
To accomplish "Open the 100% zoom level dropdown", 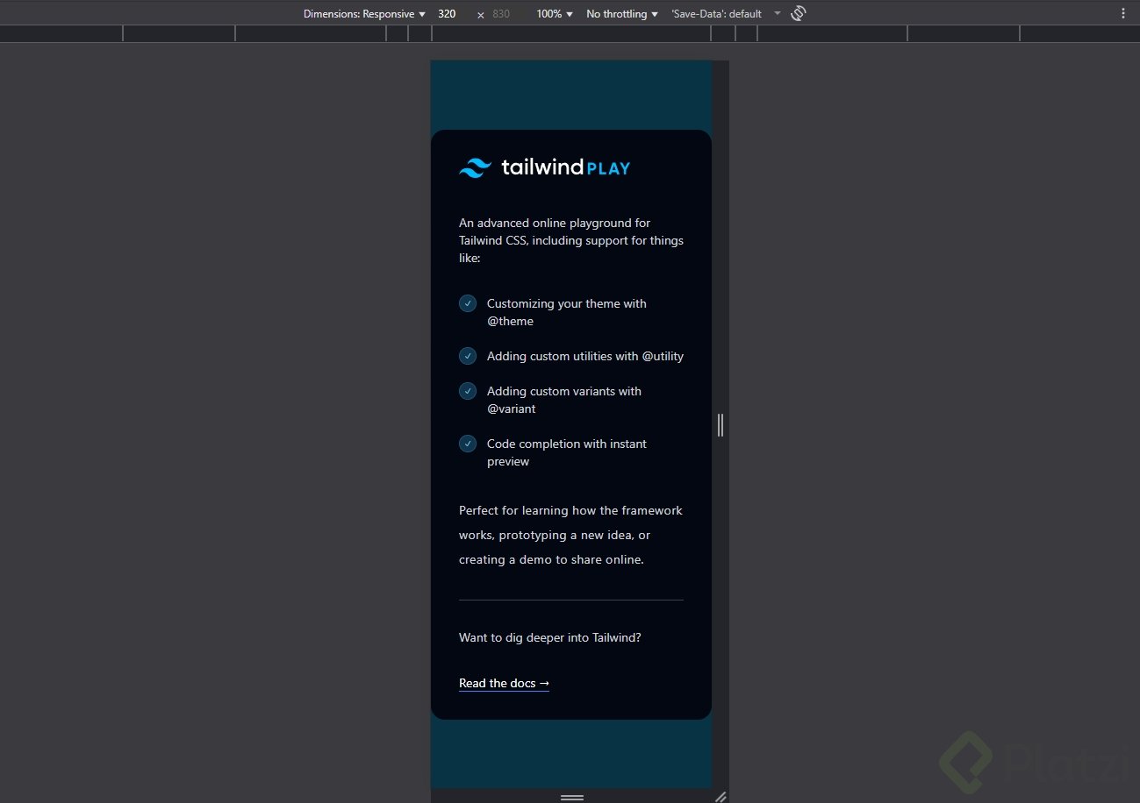I will pos(555,14).
